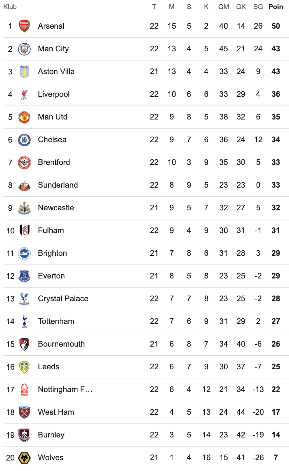Click the Leeds badge icon
Image resolution: width=289 pixels, height=471 pixels.
tap(24, 367)
